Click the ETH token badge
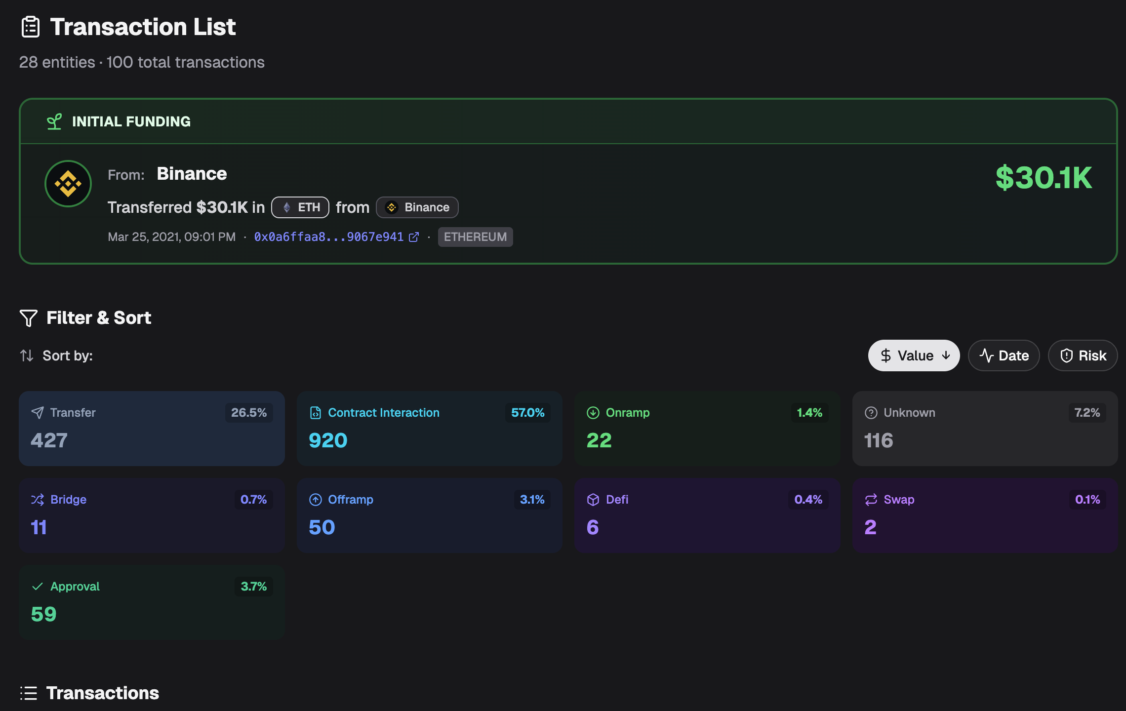The image size is (1126, 711). pos(300,207)
